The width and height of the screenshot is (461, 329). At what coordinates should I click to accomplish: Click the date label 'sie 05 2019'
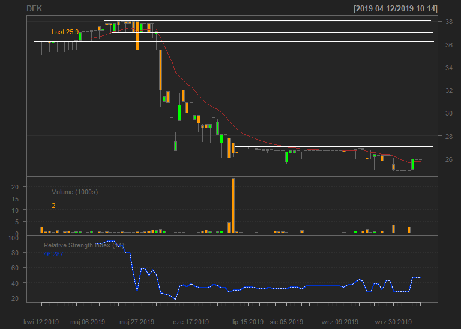click(x=286, y=322)
